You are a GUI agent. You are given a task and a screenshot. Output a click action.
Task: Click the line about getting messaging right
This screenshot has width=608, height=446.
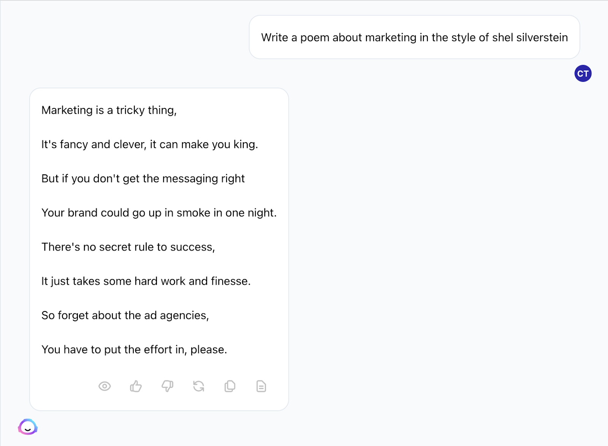[x=143, y=179]
